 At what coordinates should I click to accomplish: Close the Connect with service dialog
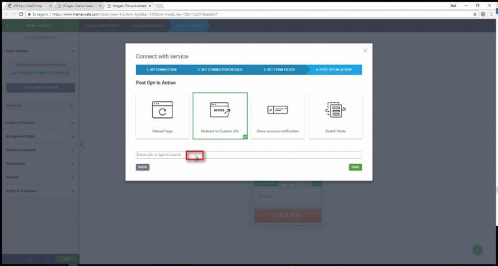365,51
